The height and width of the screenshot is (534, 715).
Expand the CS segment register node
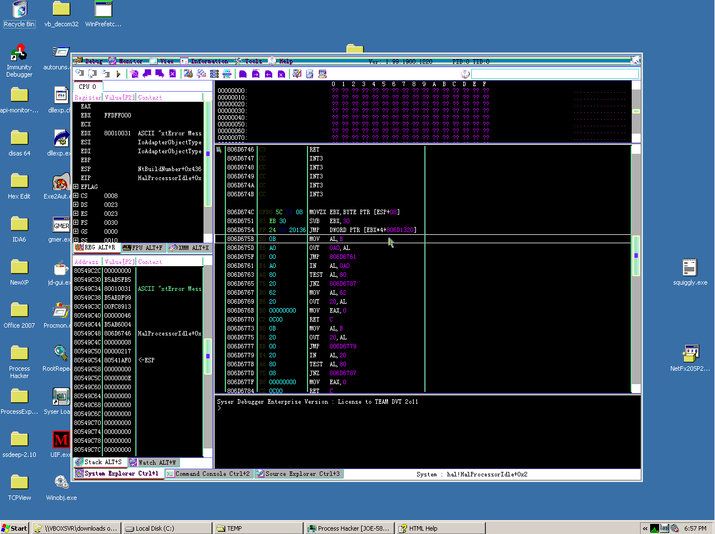click(76, 196)
